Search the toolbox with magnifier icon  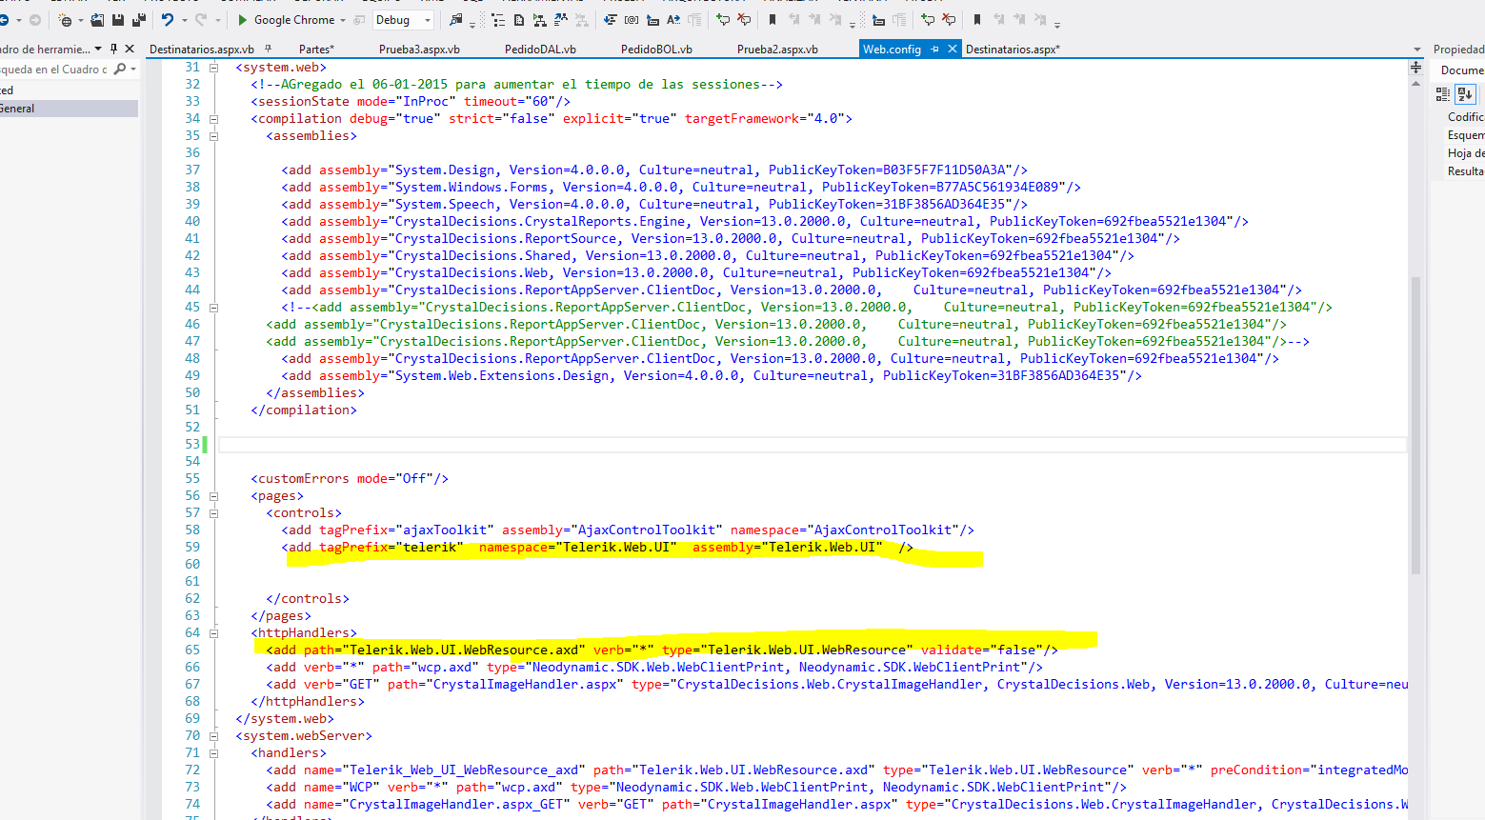tap(120, 70)
